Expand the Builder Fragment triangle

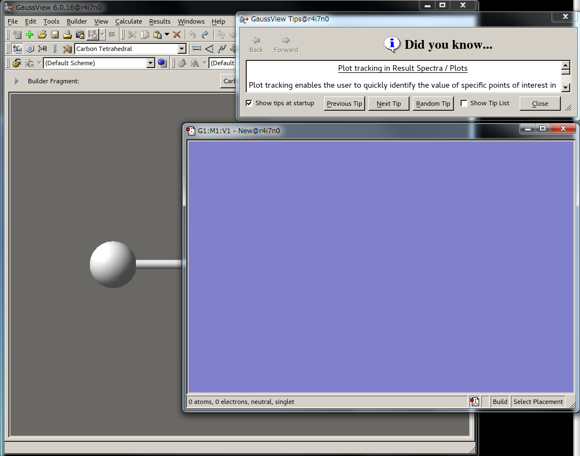click(16, 81)
